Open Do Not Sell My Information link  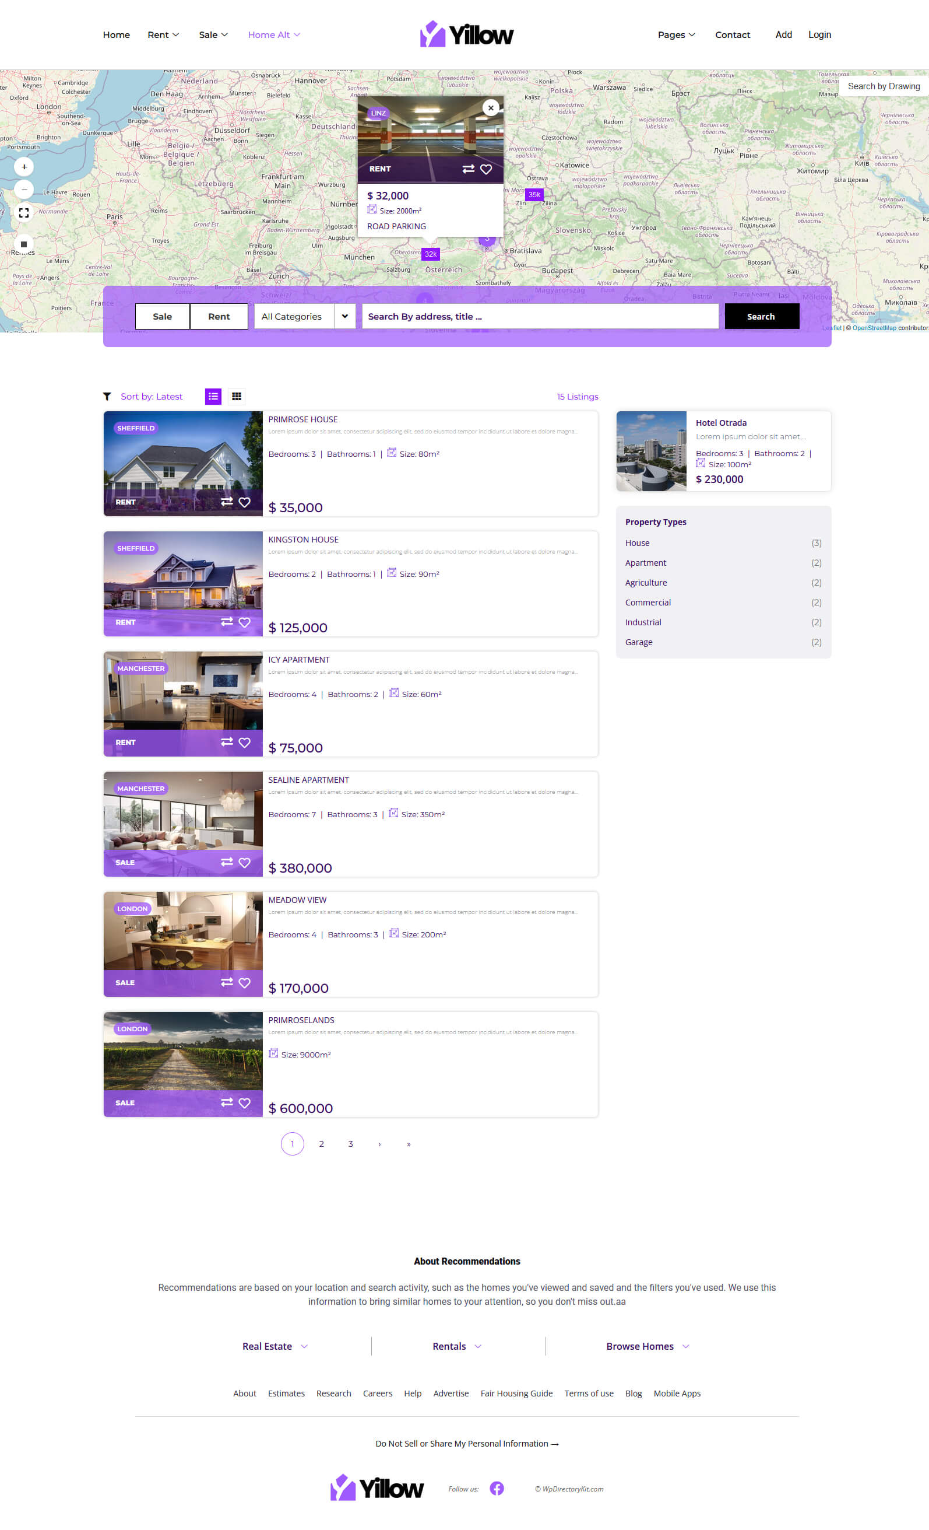[x=467, y=1443]
